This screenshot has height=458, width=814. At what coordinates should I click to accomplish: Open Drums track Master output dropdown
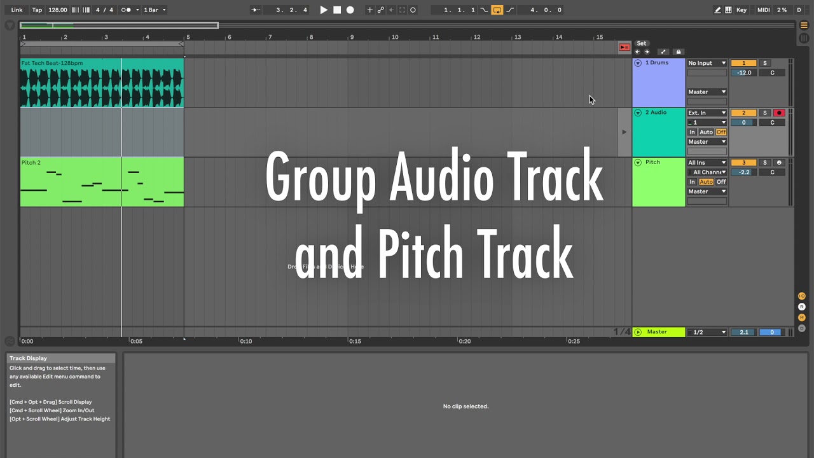tap(707, 92)
